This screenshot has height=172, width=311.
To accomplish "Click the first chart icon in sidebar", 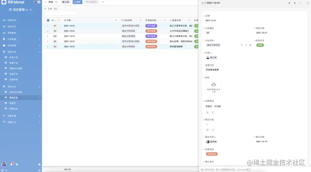I will pyautogui.click(x=4, y=20).
